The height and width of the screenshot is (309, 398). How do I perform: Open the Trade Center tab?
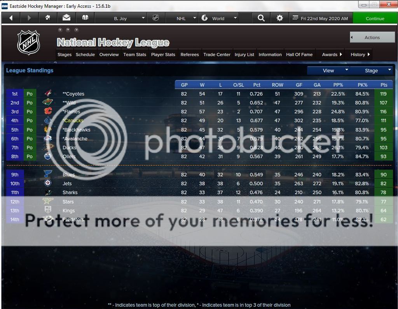coord(217,54)
